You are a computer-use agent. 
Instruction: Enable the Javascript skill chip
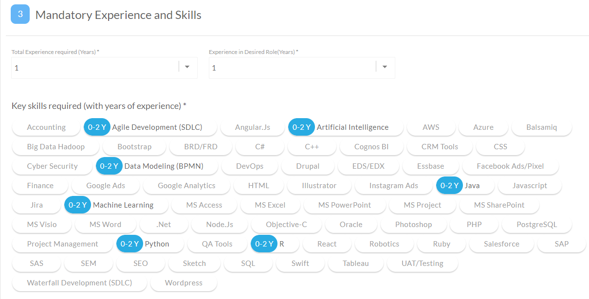(x=530, y=186)
